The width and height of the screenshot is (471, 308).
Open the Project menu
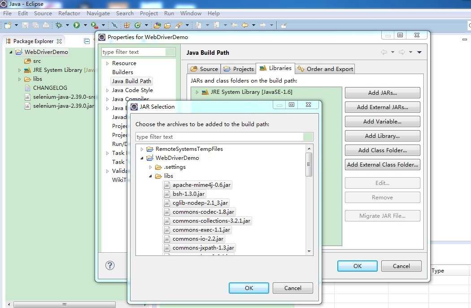coord(148,13)
